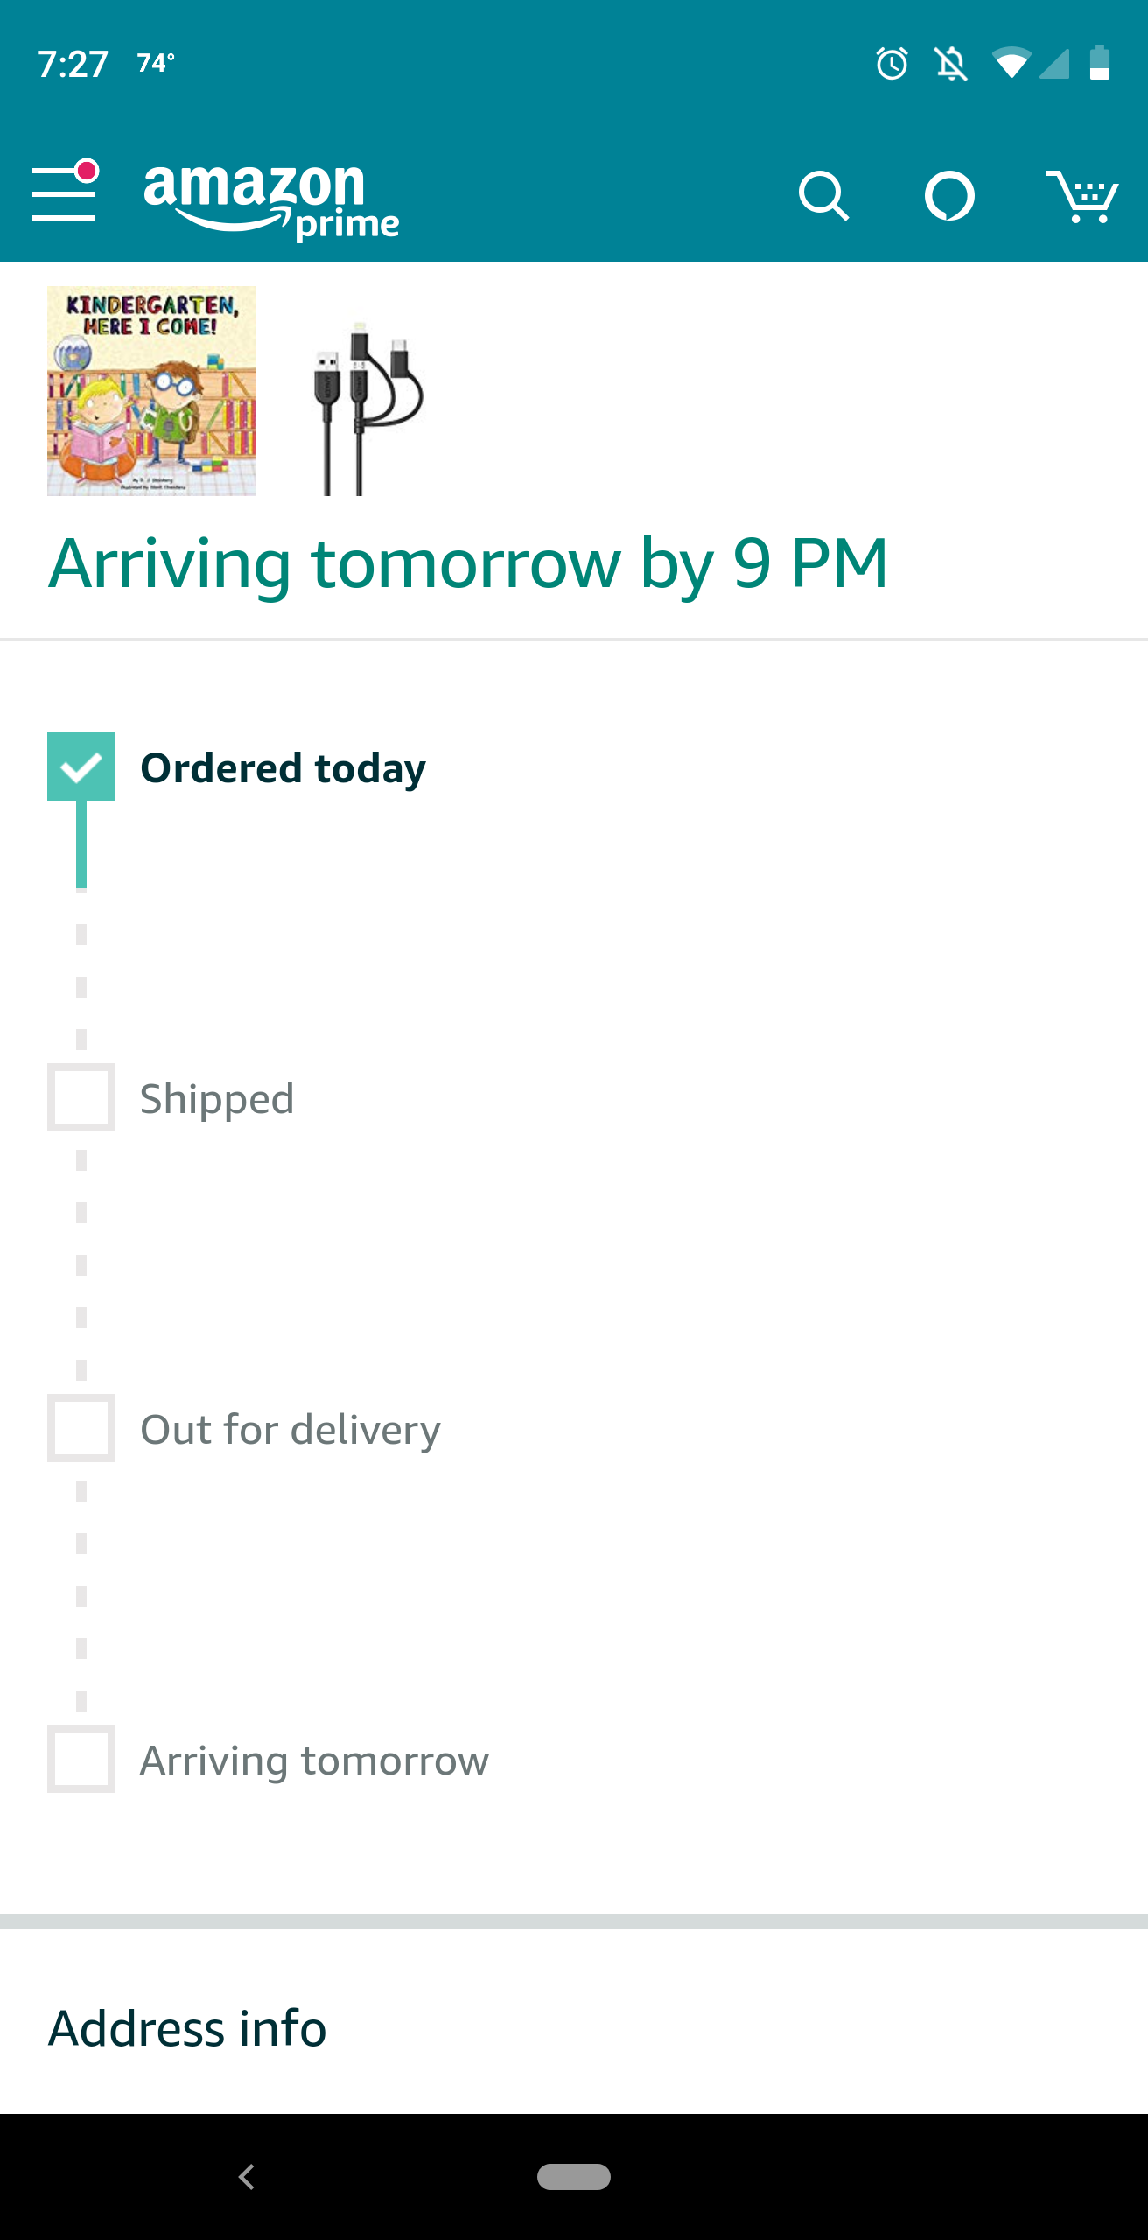
Task: Tap the muted notifications bell icon
Action: (951, 64)
